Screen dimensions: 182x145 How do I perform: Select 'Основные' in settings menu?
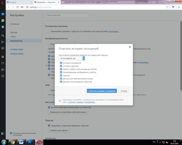click(x=15, y=24)
